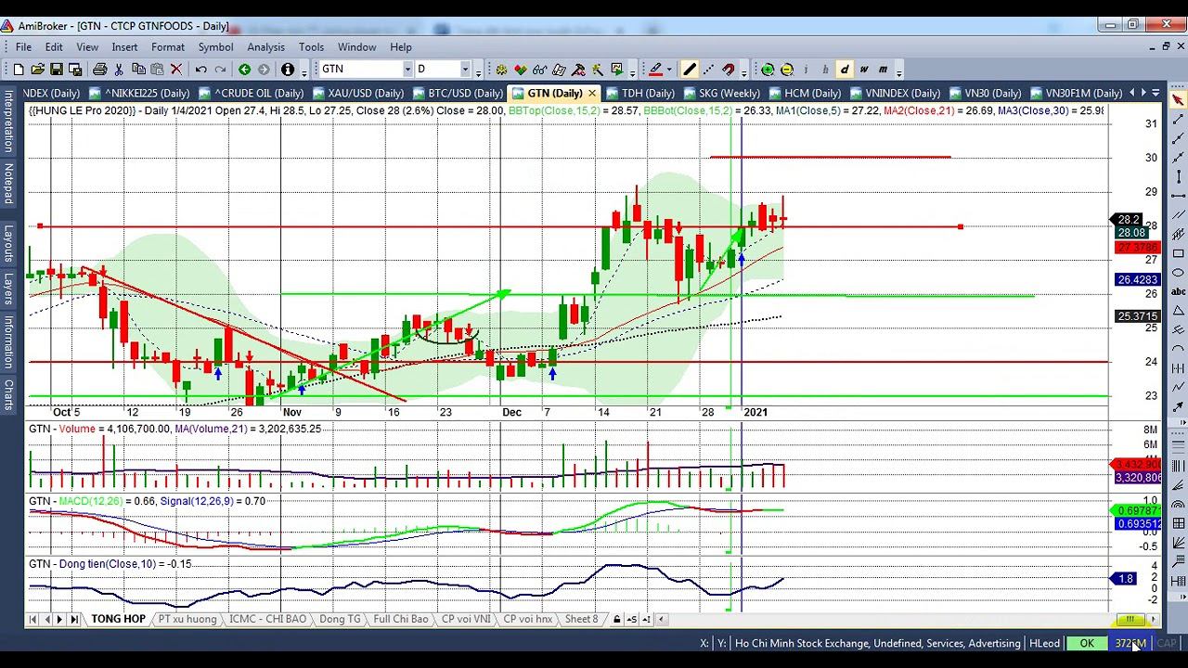This screenshot has width=1188, height=668.
Task: Click the gear-like analysis icon
Action: pyautogui.click(x=501, y=70)
